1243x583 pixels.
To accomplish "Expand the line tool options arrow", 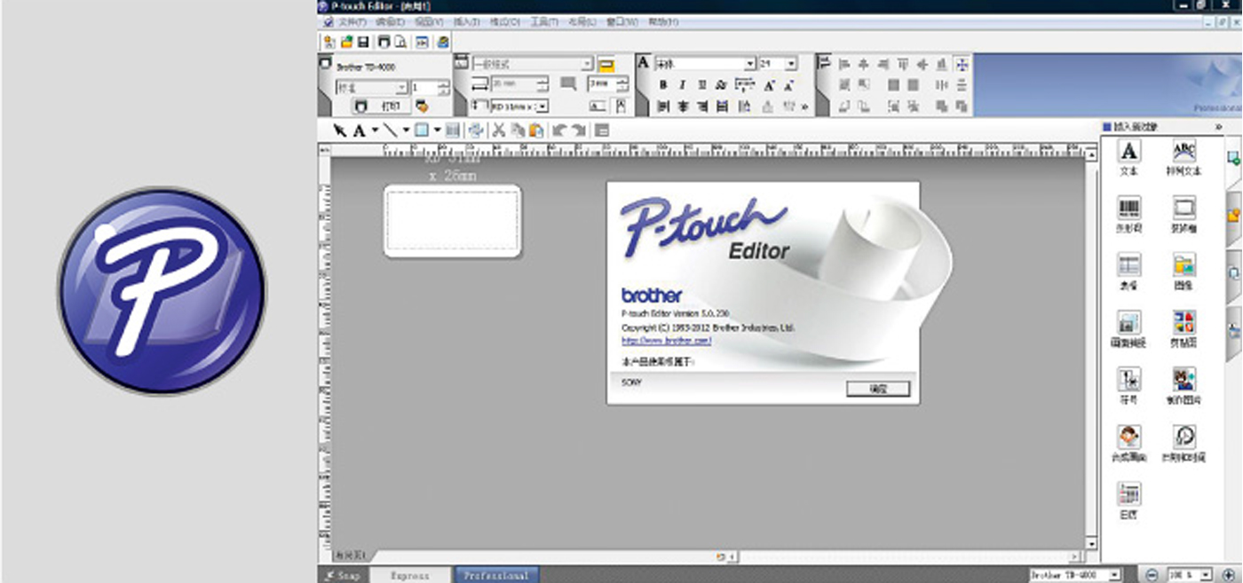I will tap(406, 130).
